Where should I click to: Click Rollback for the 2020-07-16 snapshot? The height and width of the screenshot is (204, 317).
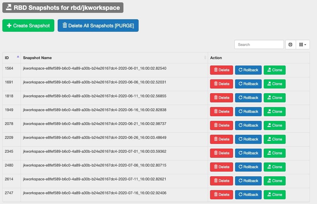pyautogui.click(x=248, y=195)
